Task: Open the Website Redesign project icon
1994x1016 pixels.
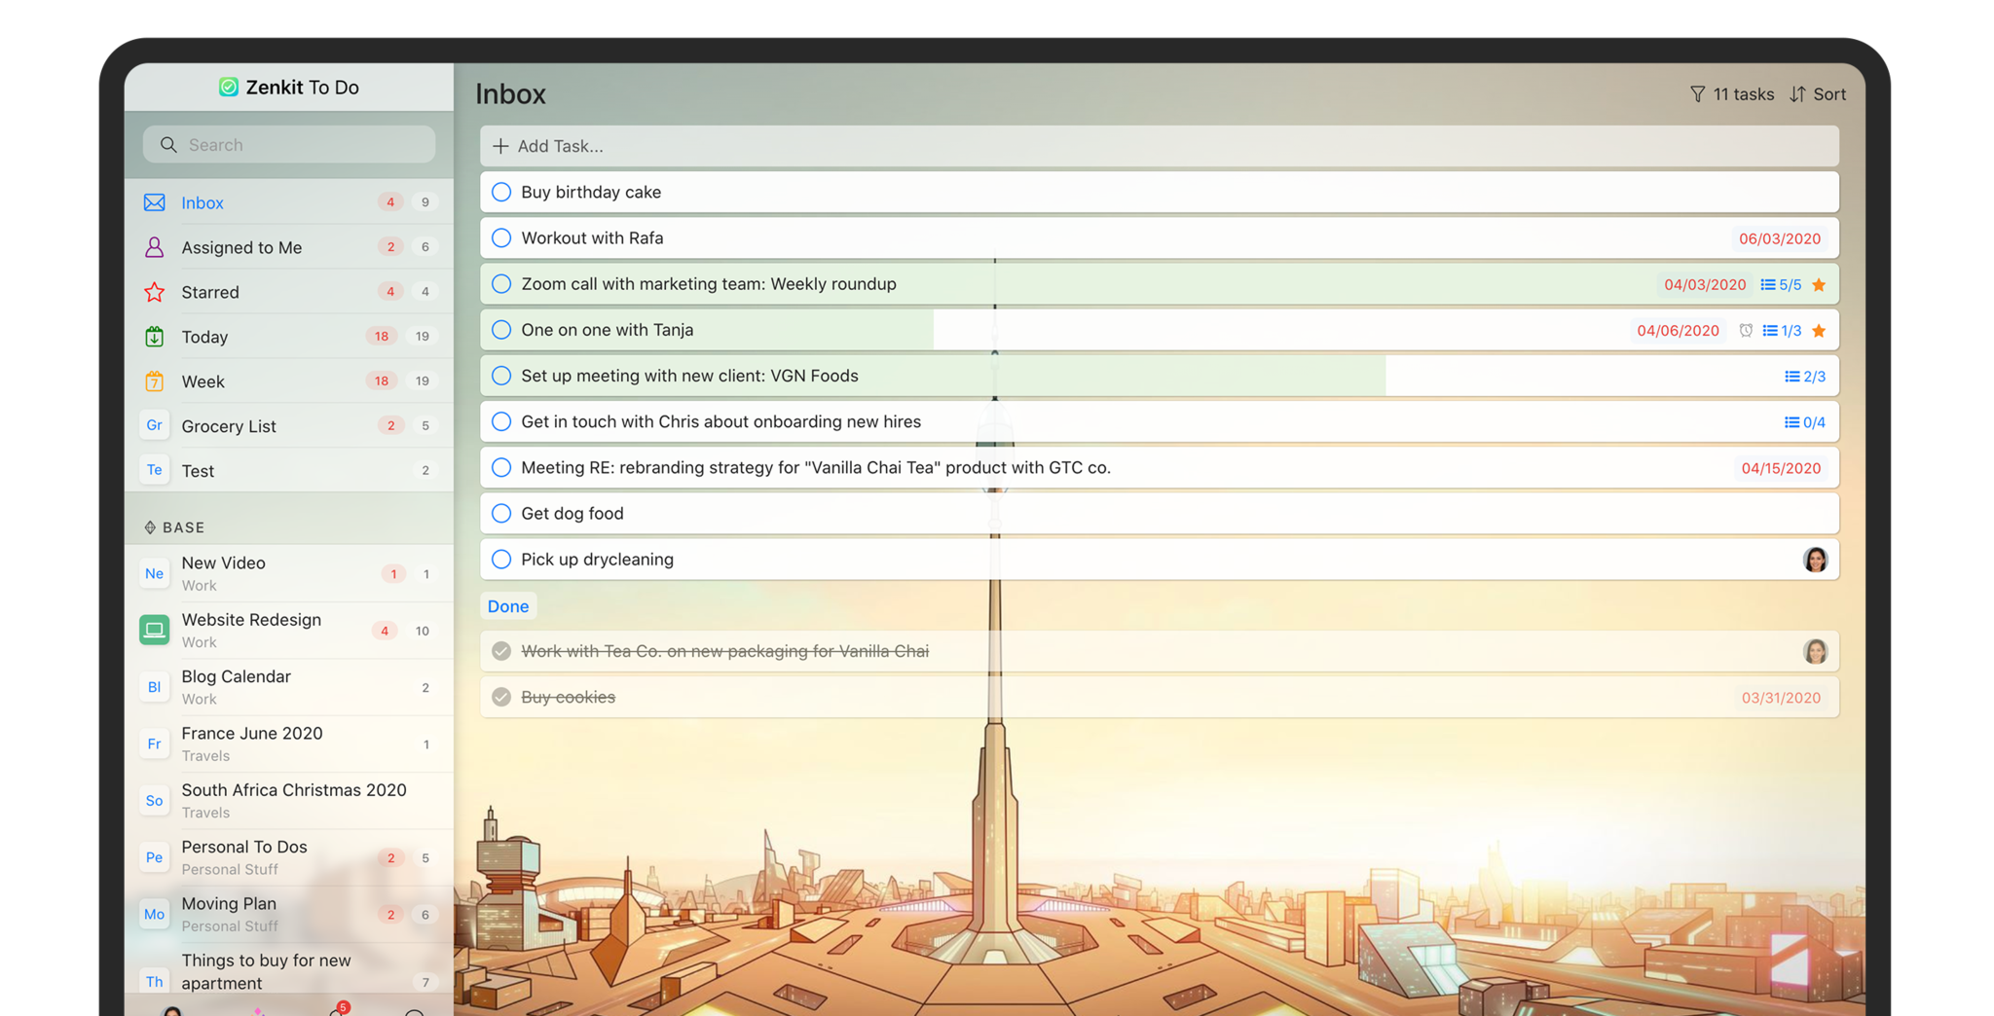Action: coord(154,630)
